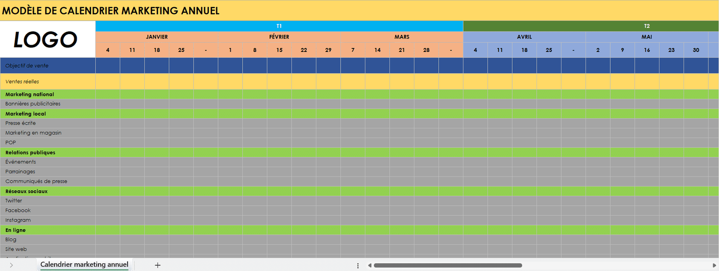Open the Calendrier marketing annuel sheet tab
The width and height of the screenshot is (719, 271).
pos(84,265)
